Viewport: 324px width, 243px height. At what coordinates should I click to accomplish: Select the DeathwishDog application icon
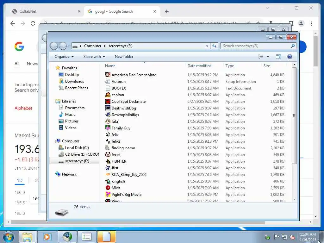[108, 108]
